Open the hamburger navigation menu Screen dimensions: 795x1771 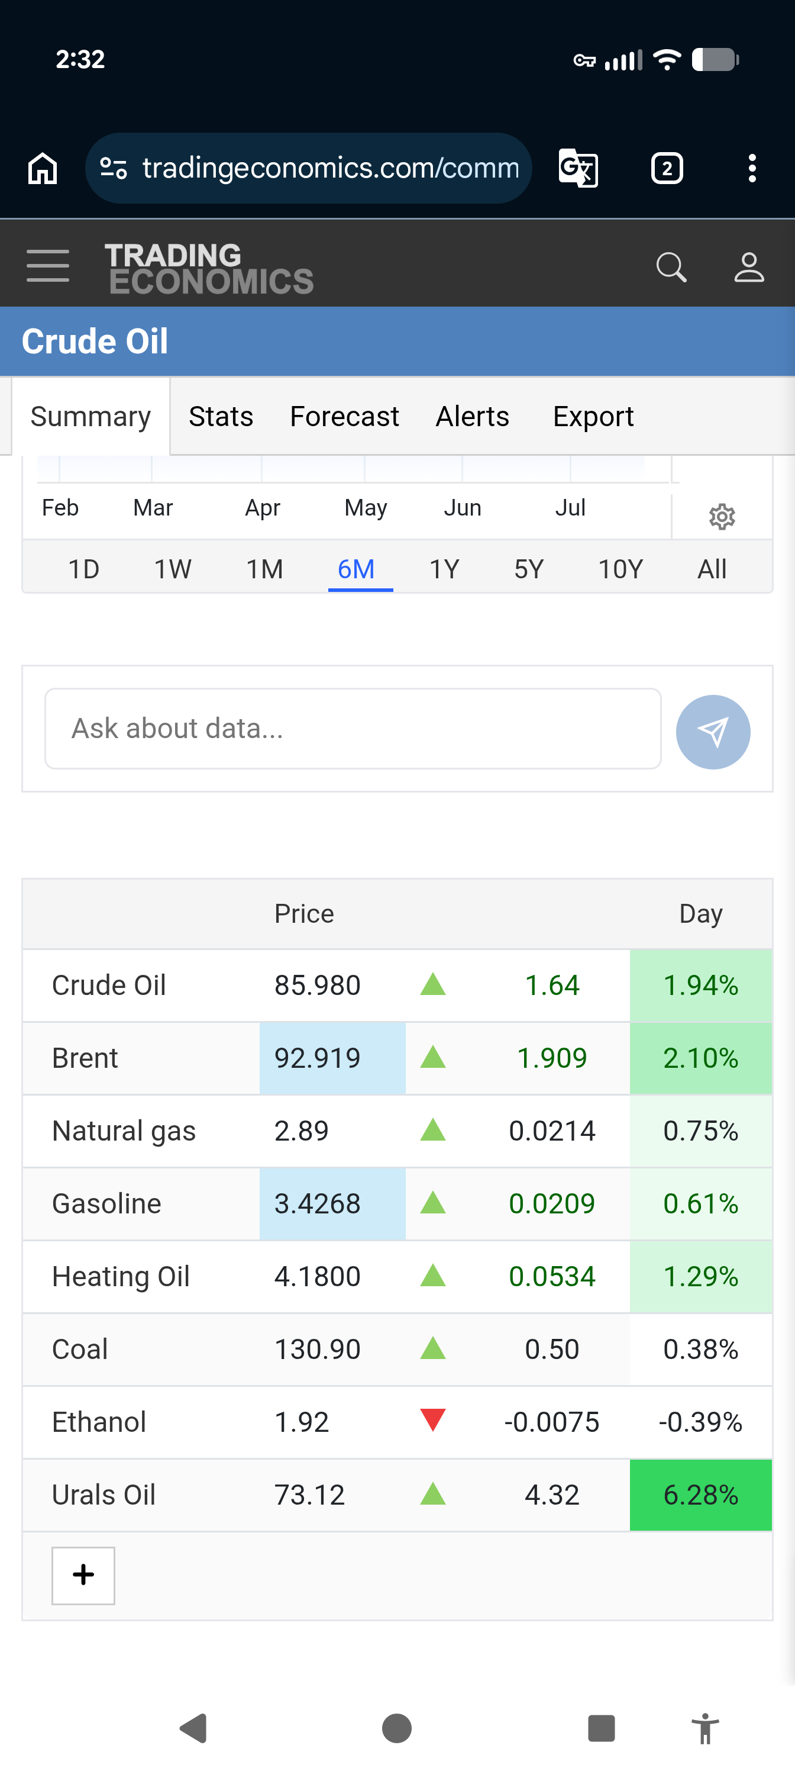tap(47, 266)
